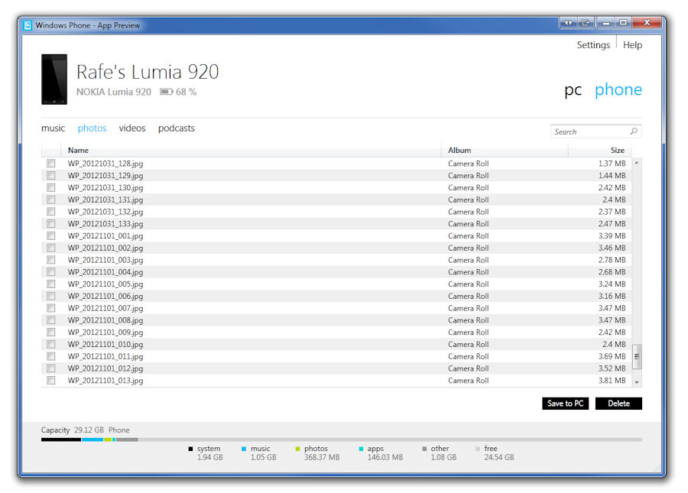
Task: Click the 24.54 GB free value
Action: click(x=499, y=458)
